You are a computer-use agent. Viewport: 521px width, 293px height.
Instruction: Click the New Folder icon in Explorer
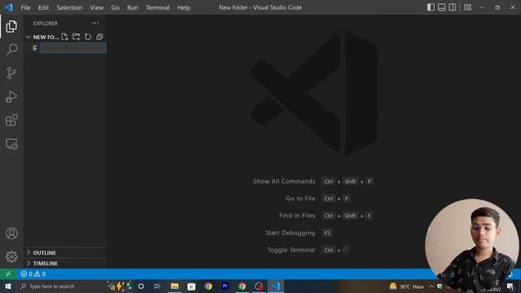76,37
